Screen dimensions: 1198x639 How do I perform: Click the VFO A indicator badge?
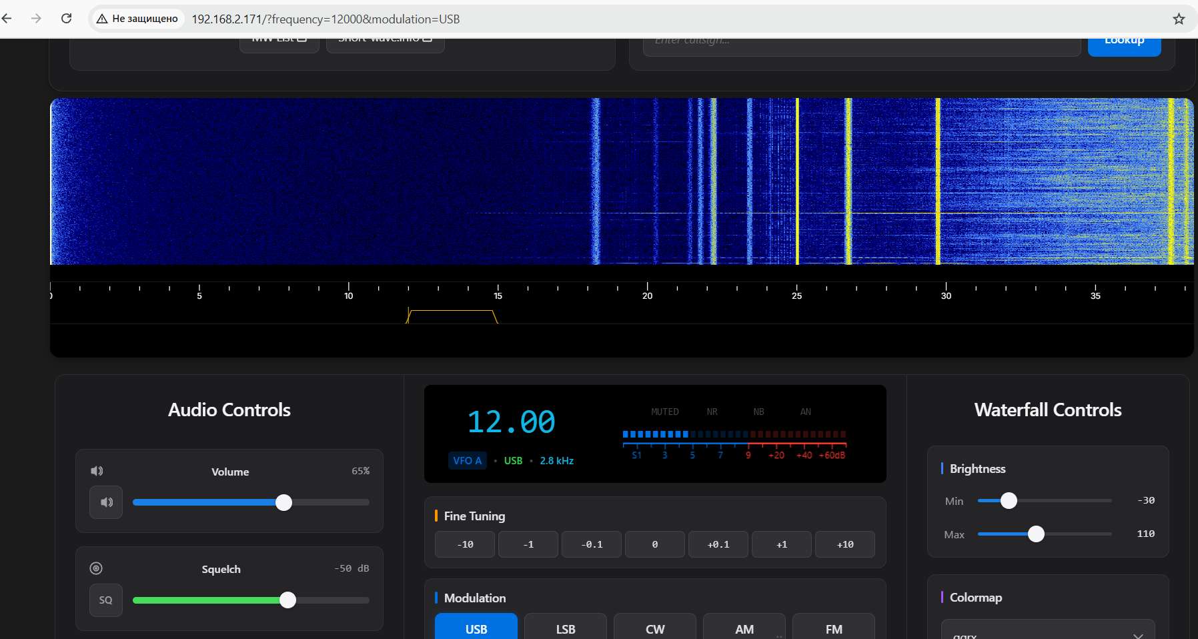[467, 461]
